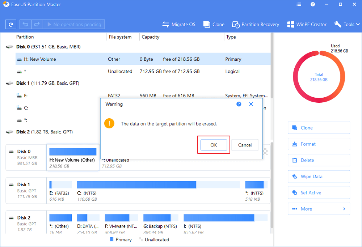
Task: Click H: New Volume block in disk map
Action: pos(73,158)
